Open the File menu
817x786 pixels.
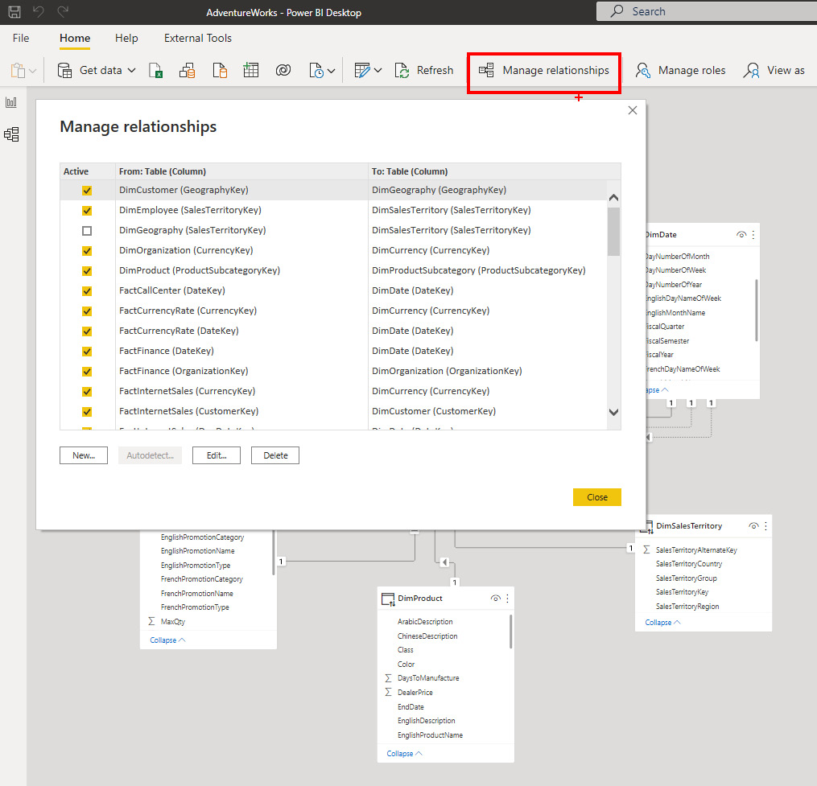(21, 38)
